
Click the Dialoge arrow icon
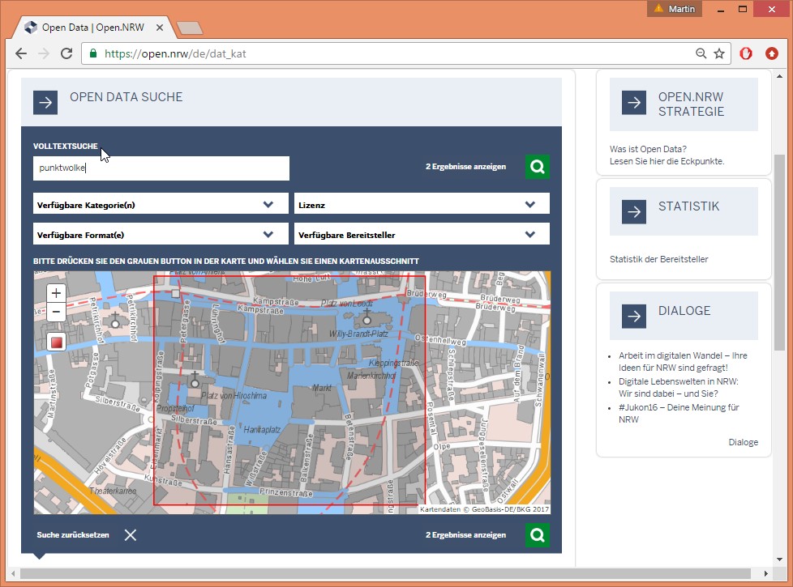coord(634,316)
